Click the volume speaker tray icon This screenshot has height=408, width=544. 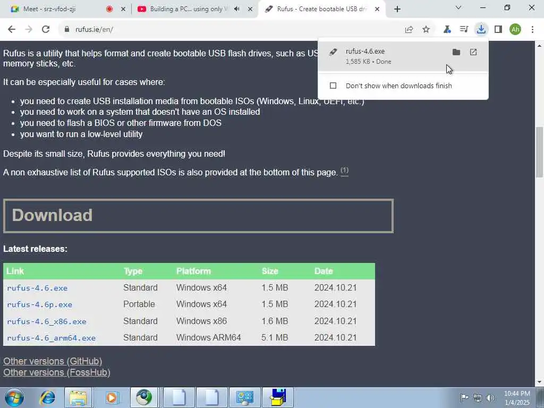click(490, 397)
